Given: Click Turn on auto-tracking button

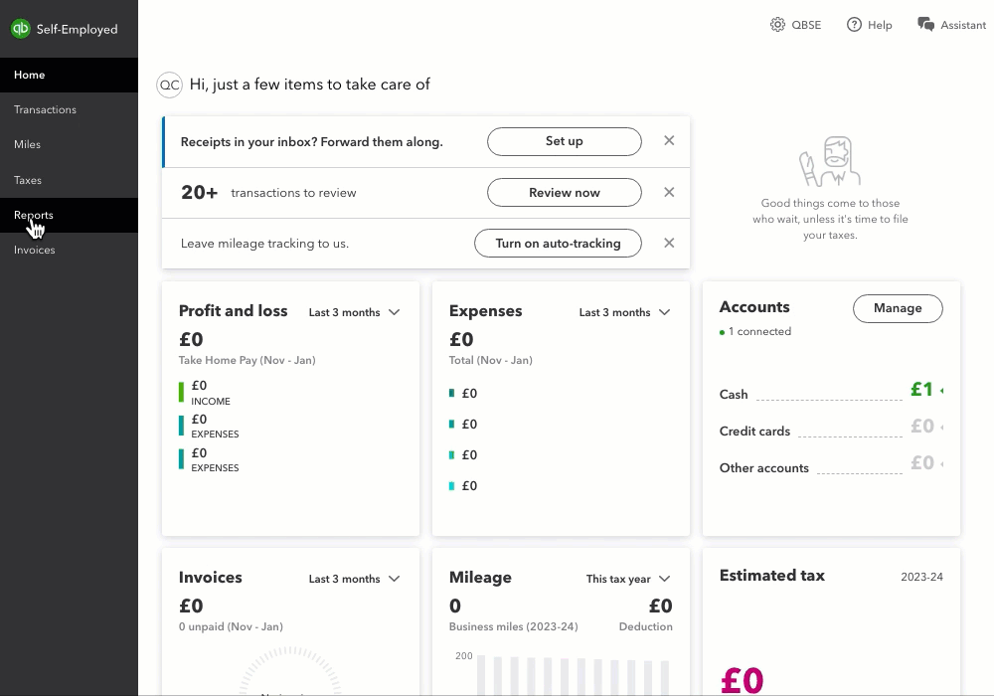Looking at the screenshot, I should 558,244.
